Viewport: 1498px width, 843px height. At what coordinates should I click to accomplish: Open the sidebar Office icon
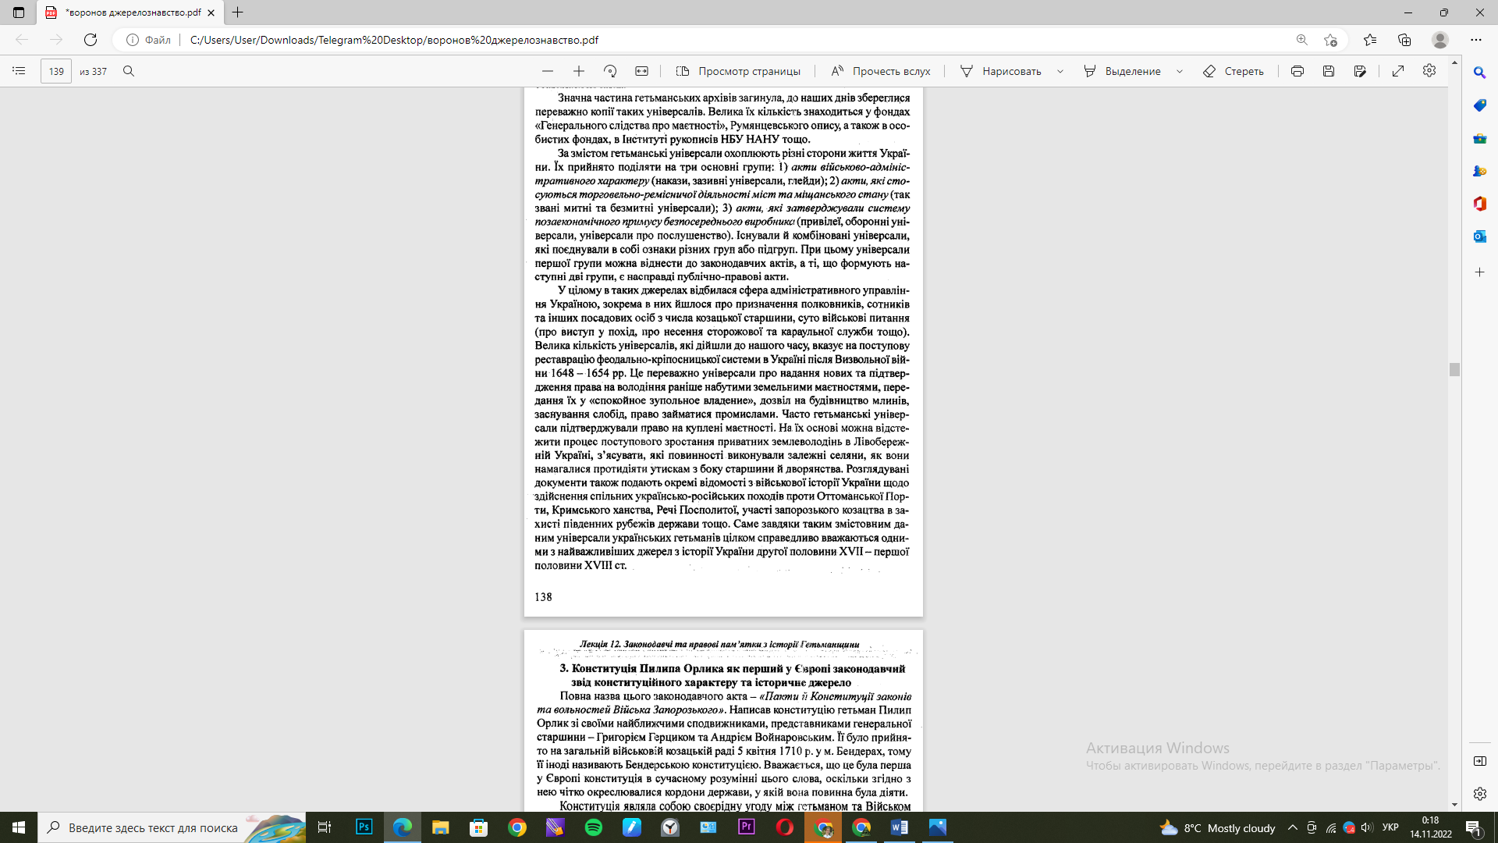pos(1480,204)
